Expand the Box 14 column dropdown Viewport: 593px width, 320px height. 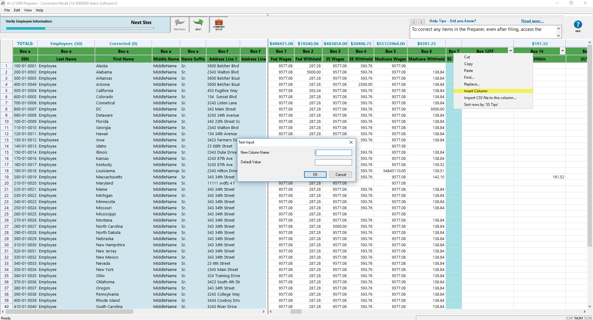coord(563,51)
